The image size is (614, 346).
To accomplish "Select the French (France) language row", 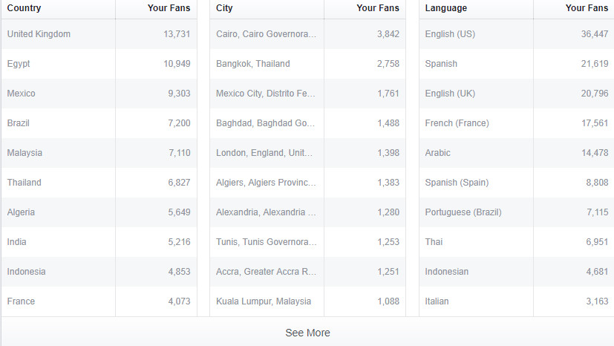I will (x=457, y=123).
